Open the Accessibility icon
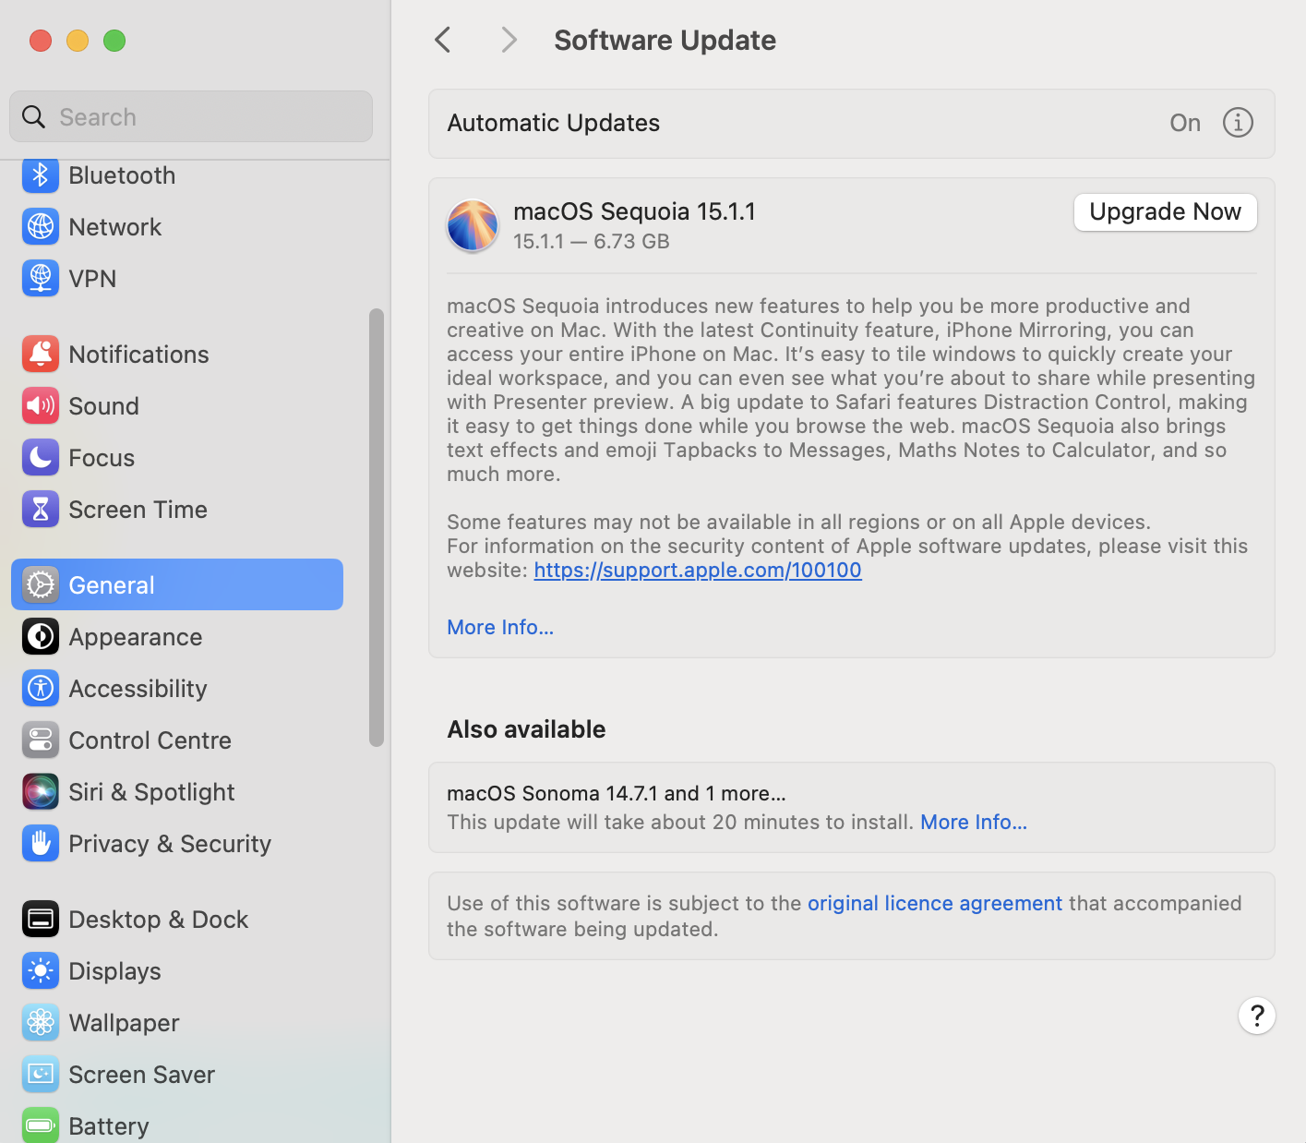Viewport: 1306px width, 1143px height. [41, 689]
